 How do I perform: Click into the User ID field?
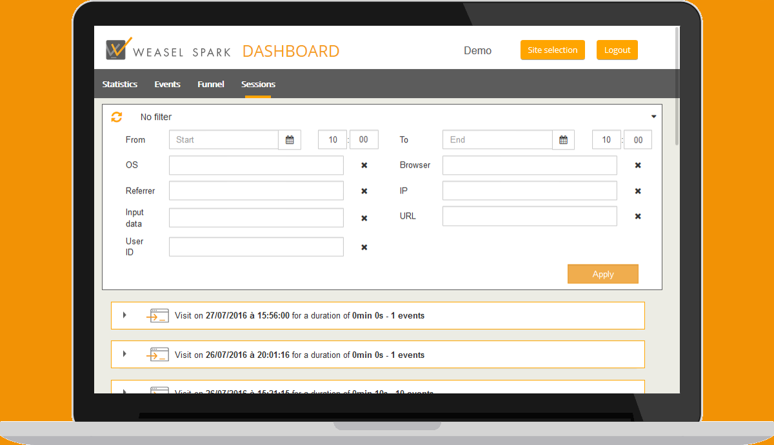coord(256,247)
